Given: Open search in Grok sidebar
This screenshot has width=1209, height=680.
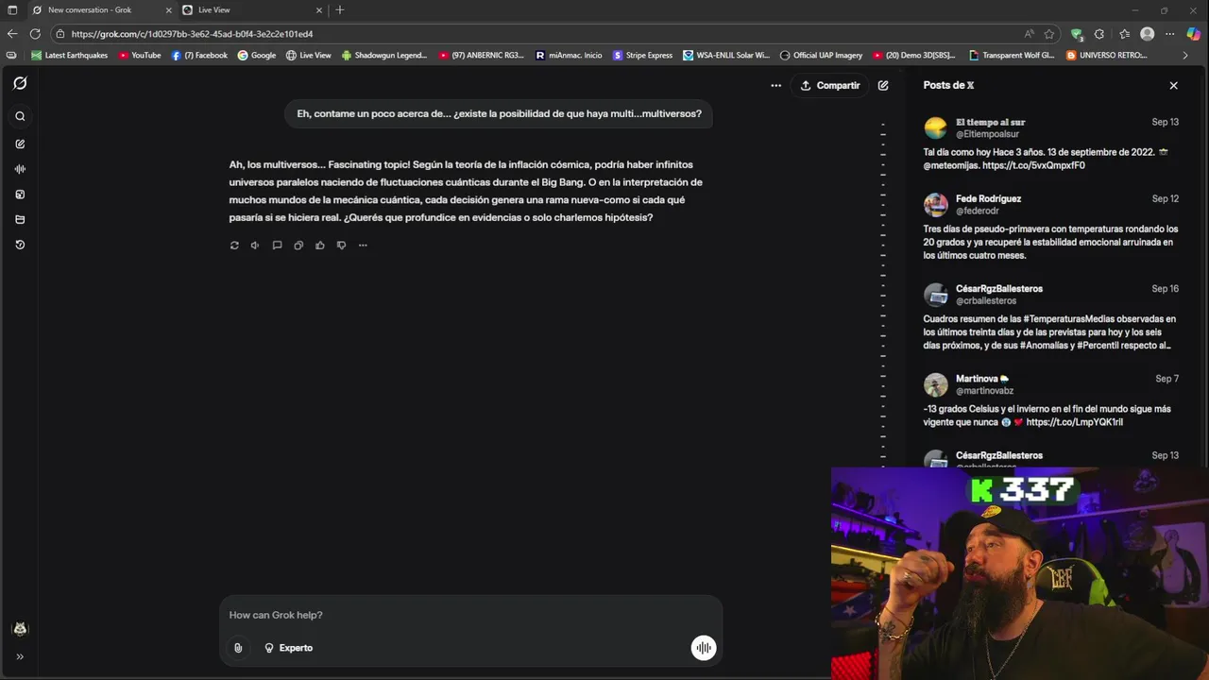Looking at the screenshot, I should (x=20, y=116).
